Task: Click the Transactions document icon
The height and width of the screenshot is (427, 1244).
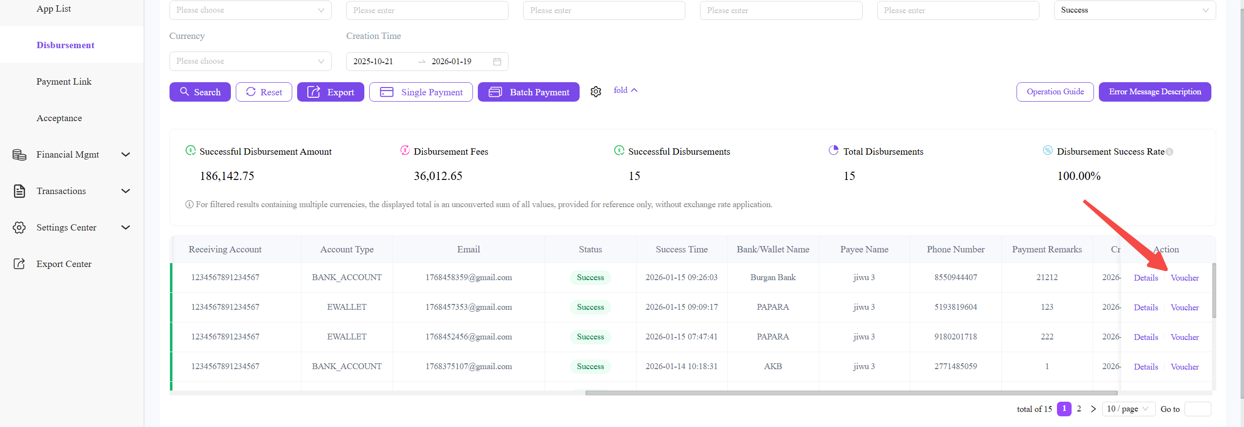Action: [x=19, y=191]
